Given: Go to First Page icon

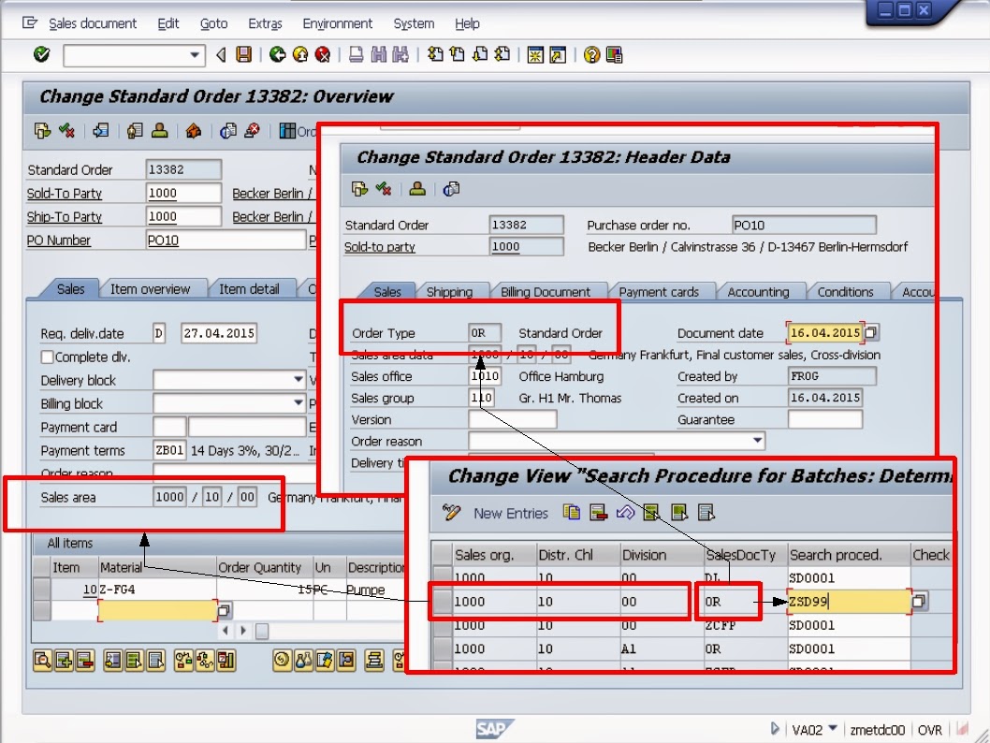Looking at the screenshot, I should 435,55.
